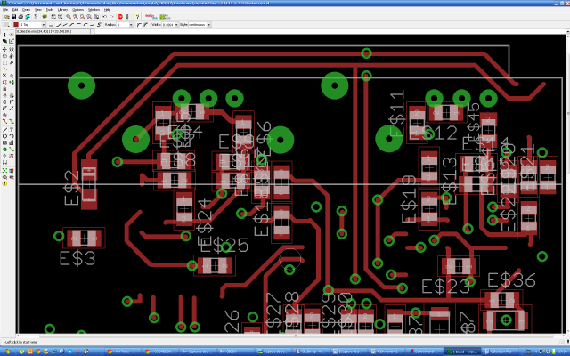The width and height of the screenshot is (570, 356).
Task: Select the Delete tool (red X)
Action: pyautogui.click(x=3, y=76)
